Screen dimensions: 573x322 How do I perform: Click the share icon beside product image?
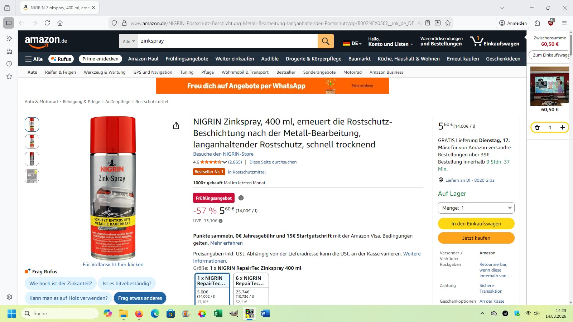pyautogui.click(x=176, y=126)
